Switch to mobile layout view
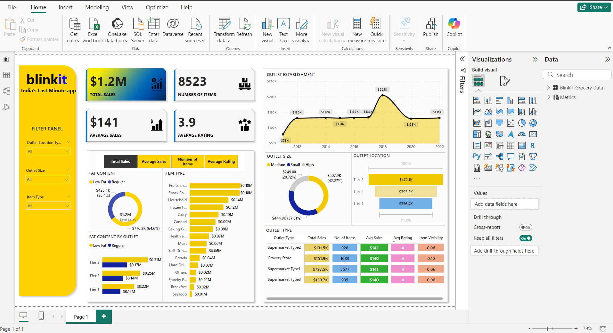This screenshot has width=613, height=333. [x=41, y=316]
